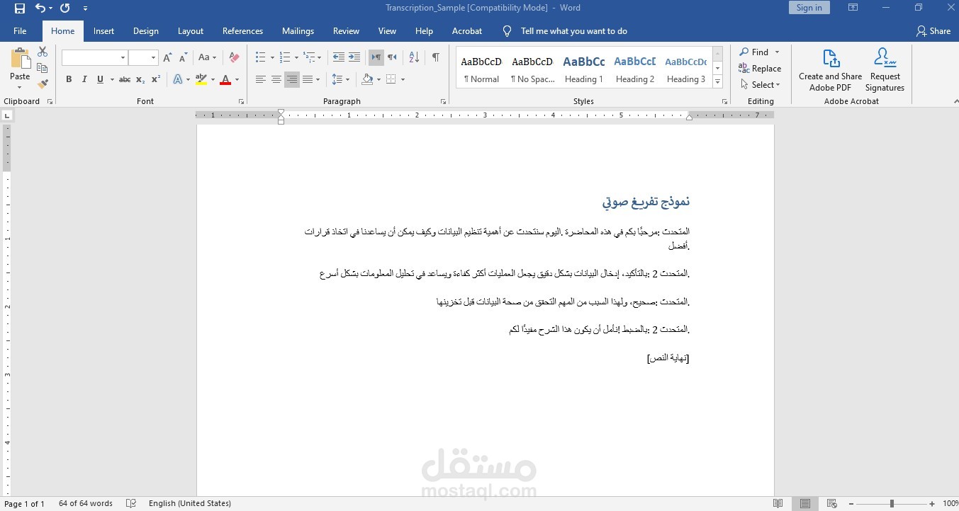Switch to Print Layout view in status bar
Image resolution: width=959 pixels, height=511 pixels.
point(805,503)
